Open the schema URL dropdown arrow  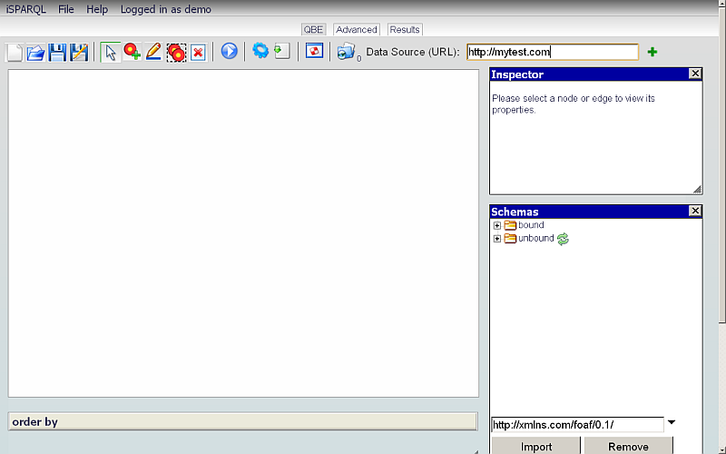672,422
